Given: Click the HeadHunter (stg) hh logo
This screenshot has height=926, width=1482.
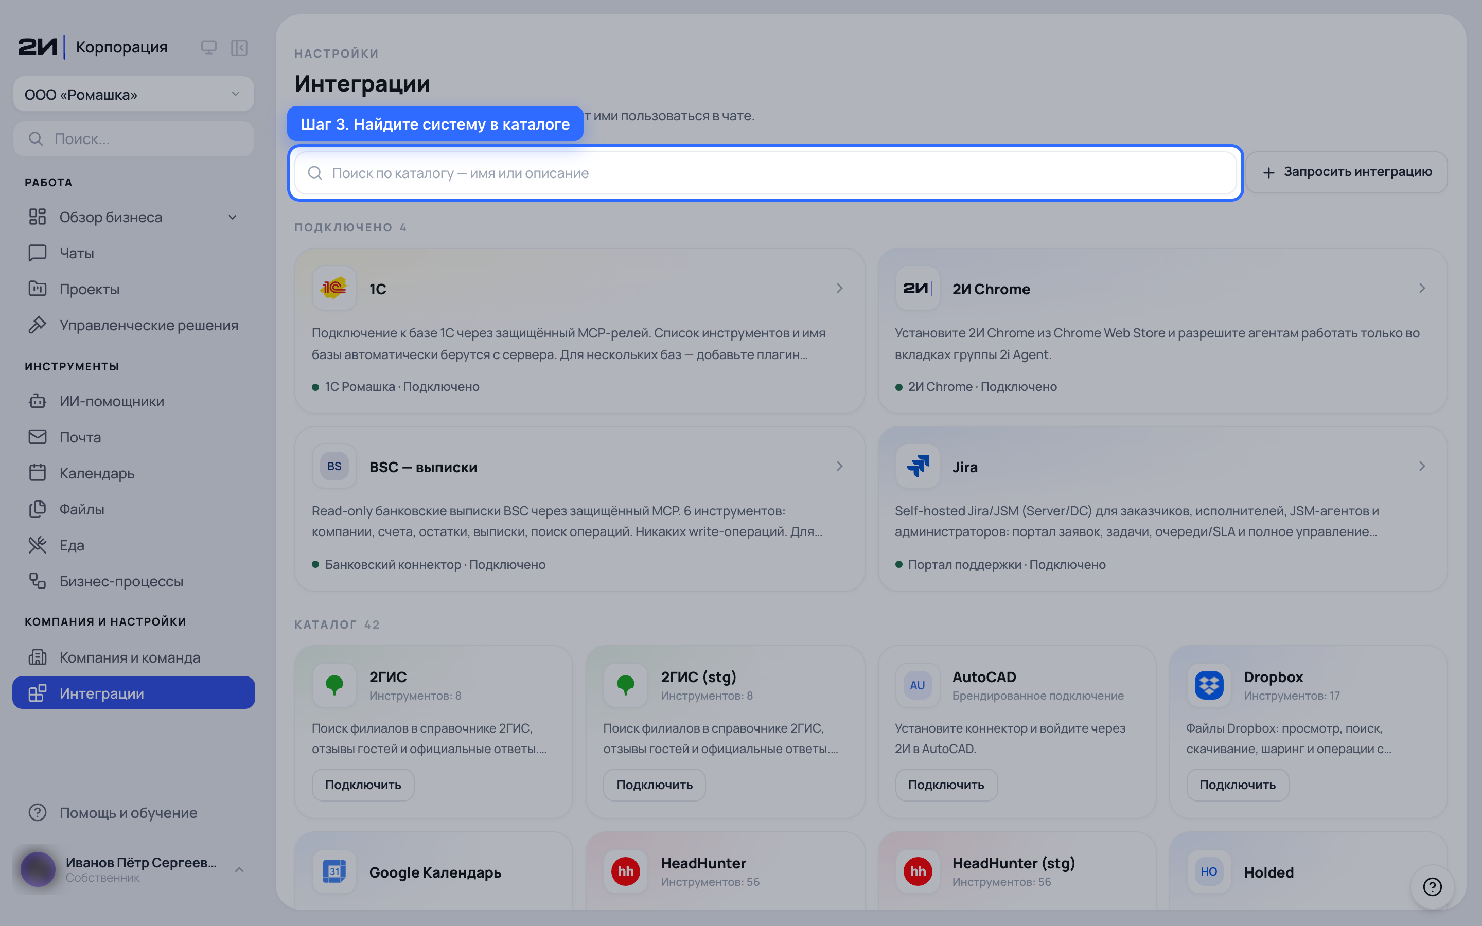Looking at the screenshot, I should click(x=918, y=871).
